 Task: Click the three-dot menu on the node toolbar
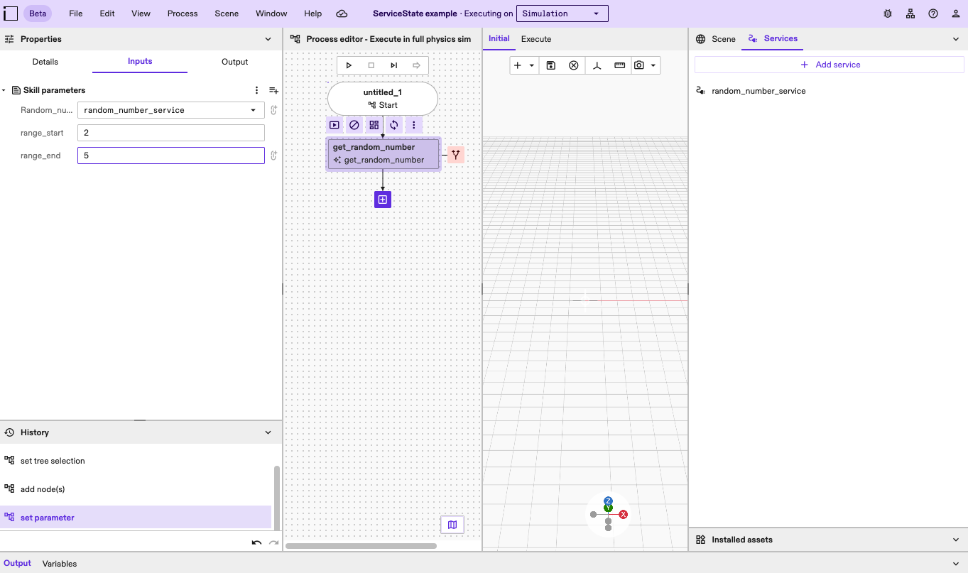coord(413,124)
